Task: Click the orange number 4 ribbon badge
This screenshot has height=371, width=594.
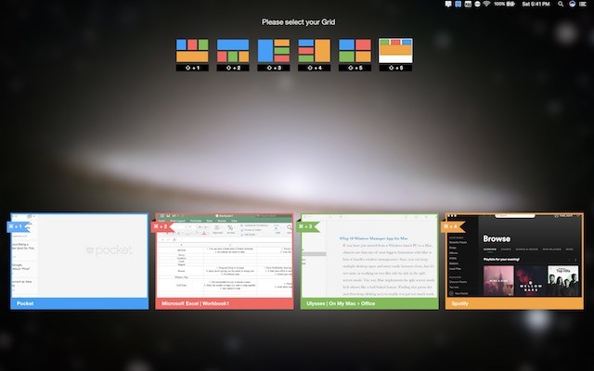Action: click(454, 225)
